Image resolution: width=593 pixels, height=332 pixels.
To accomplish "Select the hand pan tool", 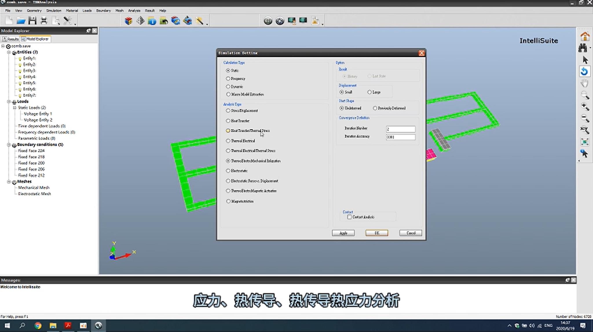I will (585, 83).
